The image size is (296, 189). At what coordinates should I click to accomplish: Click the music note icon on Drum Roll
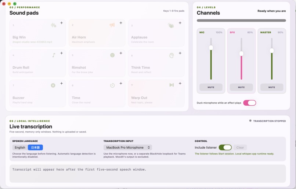pos(54,55)
